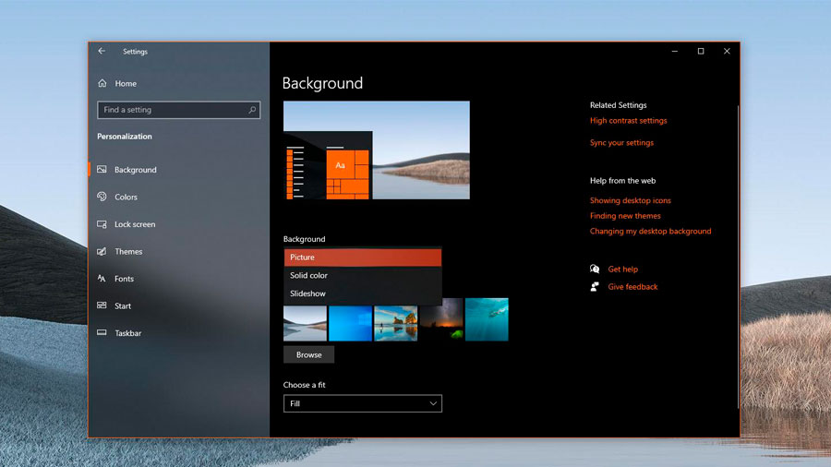Screen dimensions: 831x467
Task: Go back using the back arrow icon
Action: click(102, 52)
